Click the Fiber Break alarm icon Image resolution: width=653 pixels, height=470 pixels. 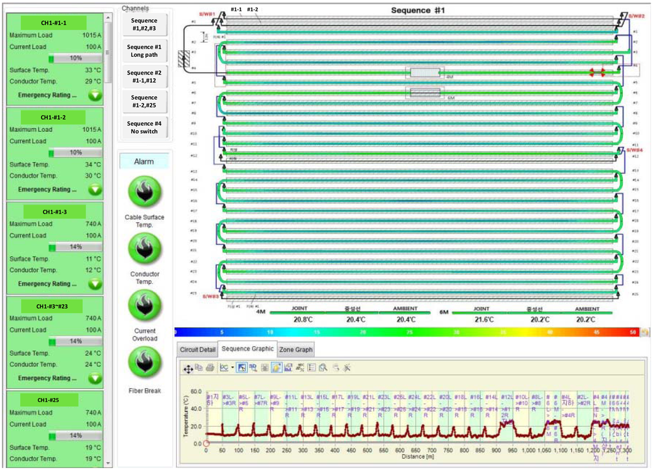[x=144, y=362]
